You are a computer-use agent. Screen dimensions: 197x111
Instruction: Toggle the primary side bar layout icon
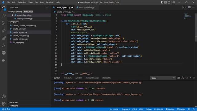(162, 2)
